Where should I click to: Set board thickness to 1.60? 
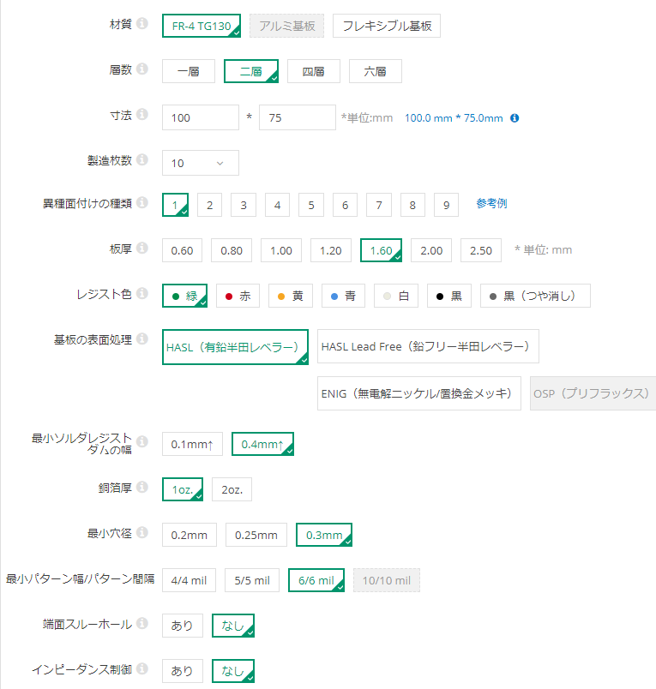[382, 250]
